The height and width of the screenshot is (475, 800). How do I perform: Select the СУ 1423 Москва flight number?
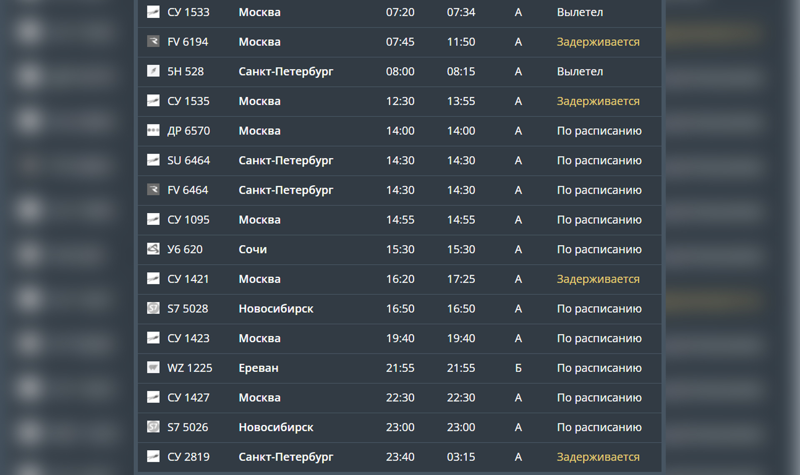pyautogui.click(x=188, y=338)
